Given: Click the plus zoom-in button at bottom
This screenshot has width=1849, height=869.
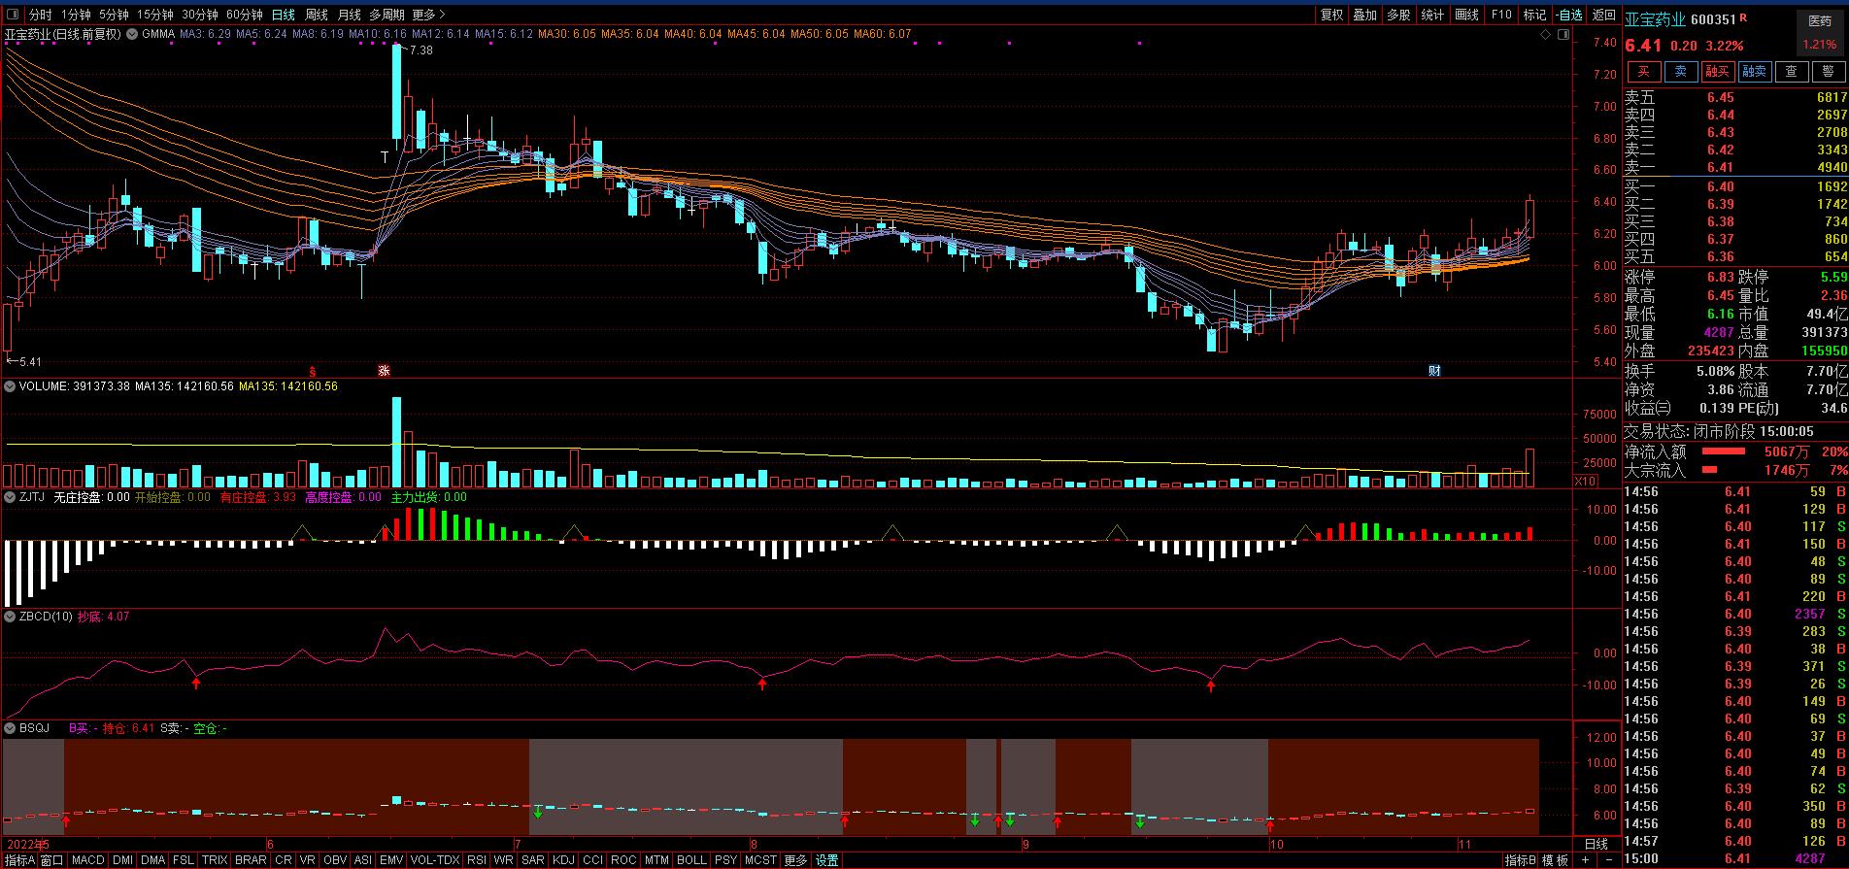Looking at the screenshot, I should click(x=1585, y=860).
